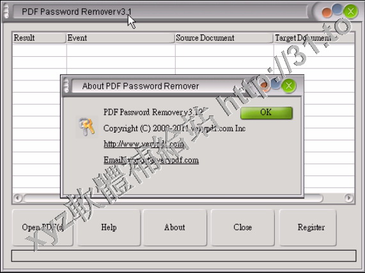This screenshot has width=365, height=273.
Task: Click the scrollbar right arrow
Action: pyautogui.click(x=348, y=198)
